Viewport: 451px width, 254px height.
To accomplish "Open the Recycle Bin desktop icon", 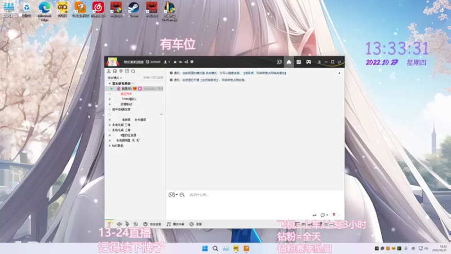I will coord(26,10).
